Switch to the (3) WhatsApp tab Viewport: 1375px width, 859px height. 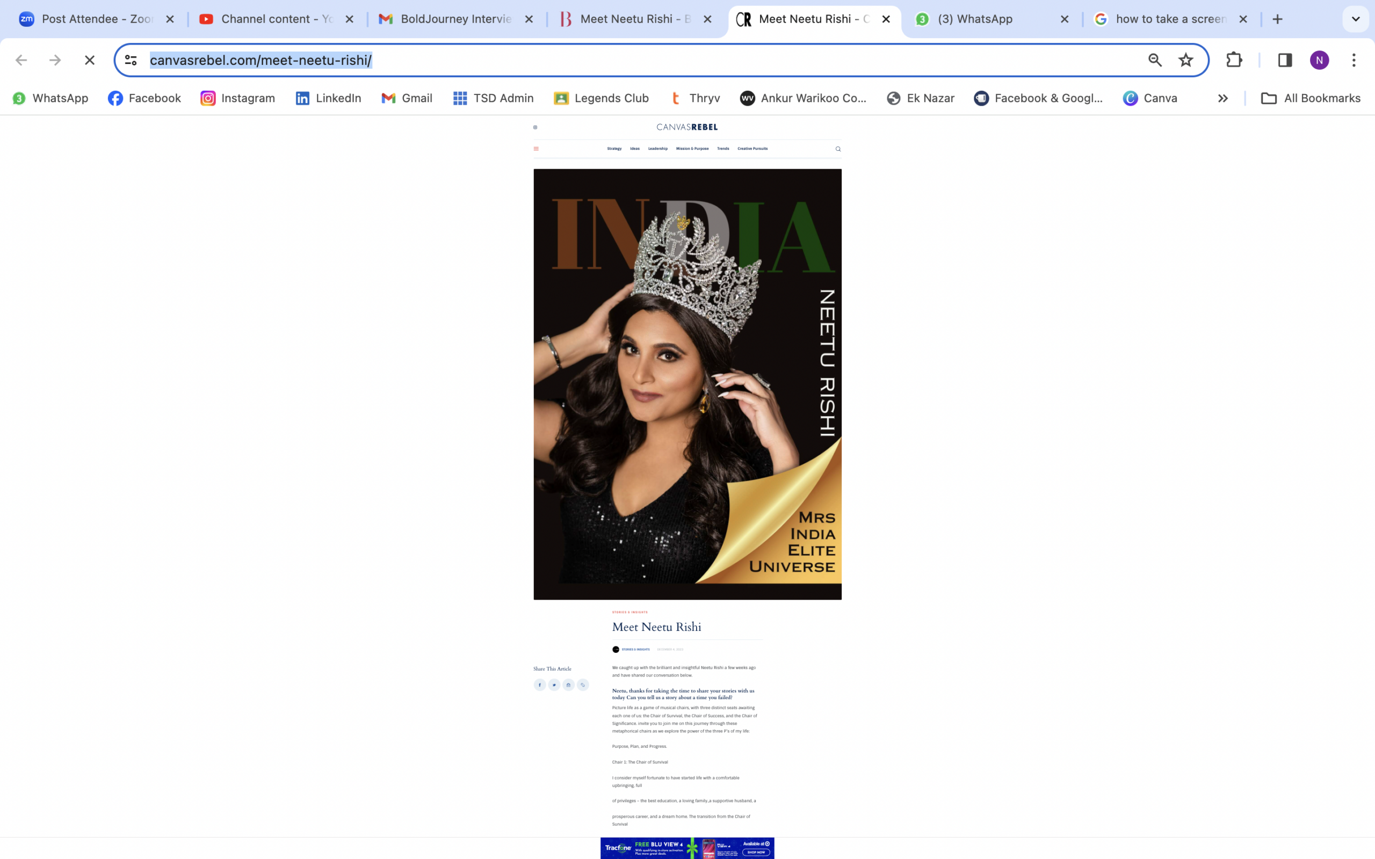coord(974,19)
